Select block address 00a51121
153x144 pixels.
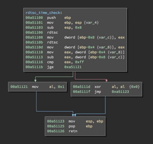[19, 87]
